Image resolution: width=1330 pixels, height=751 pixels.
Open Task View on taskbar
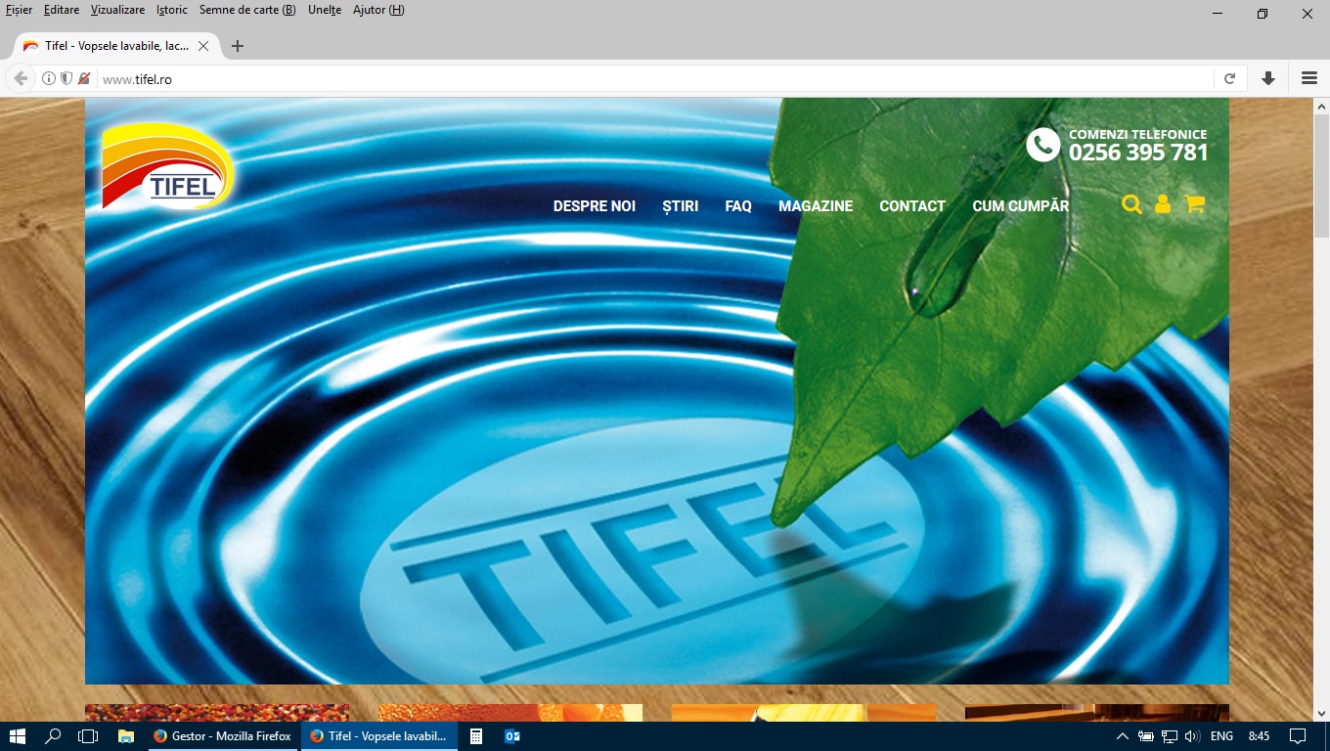pyautogui.click(x=88, y=736)
